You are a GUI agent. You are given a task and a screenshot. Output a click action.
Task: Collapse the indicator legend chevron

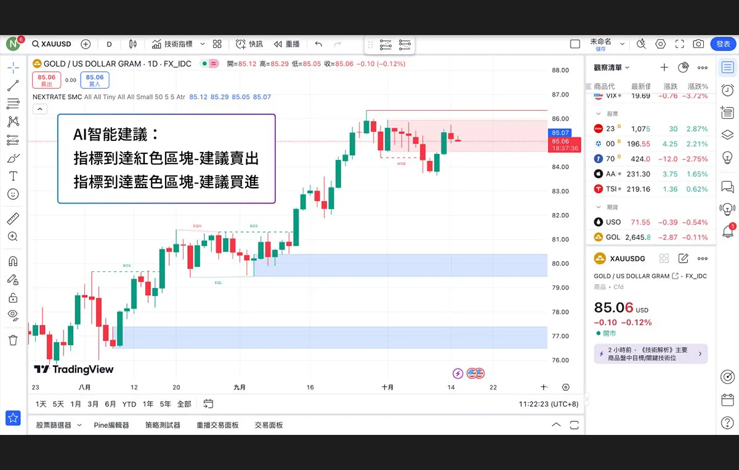coord(39,109)
